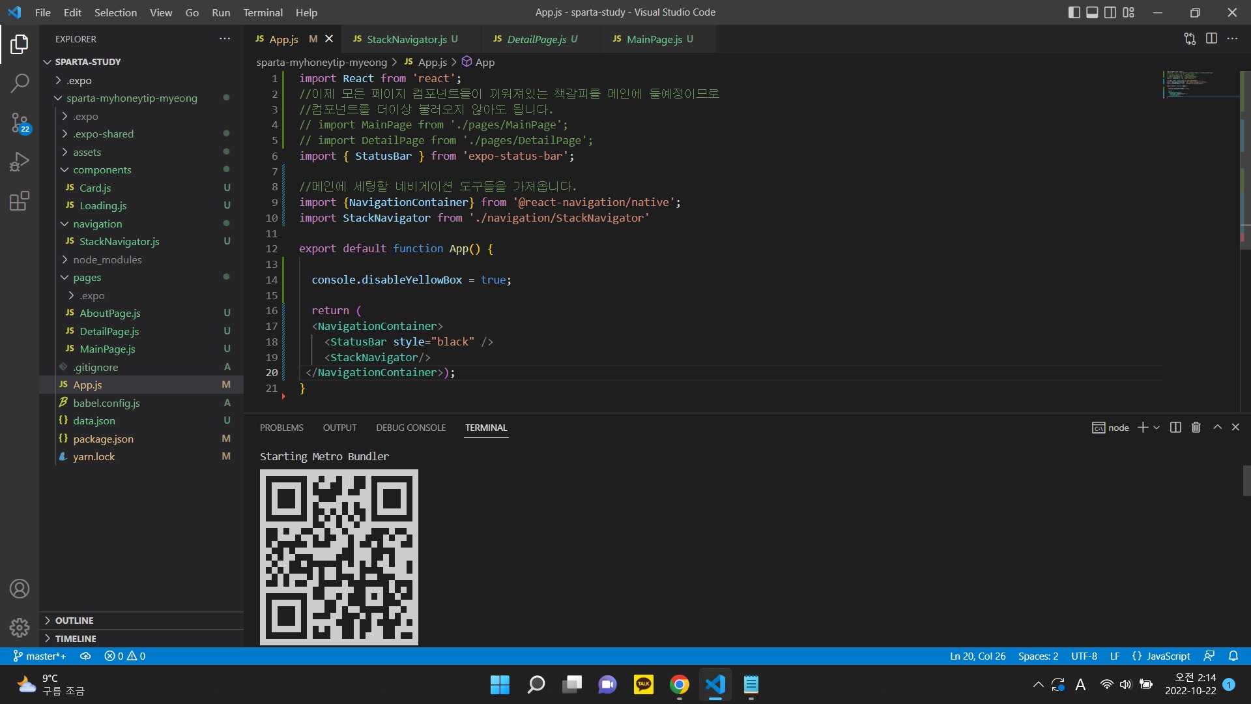This screenshot has height=704, width=1251.
Task: Open notifications bell in status bar
Action: [1233, 656]
